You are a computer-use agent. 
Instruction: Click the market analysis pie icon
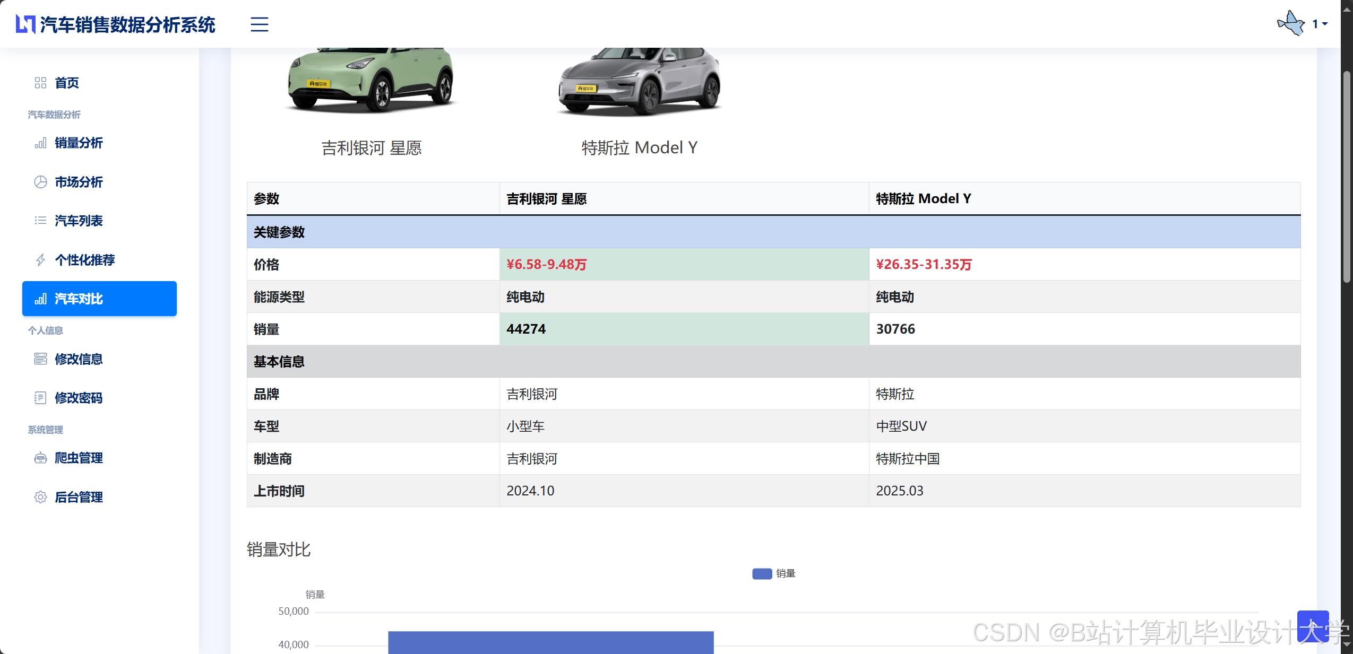(40, 182)
